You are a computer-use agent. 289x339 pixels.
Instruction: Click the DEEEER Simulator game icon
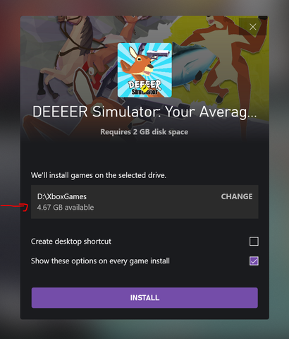click(x=144, y=70)
